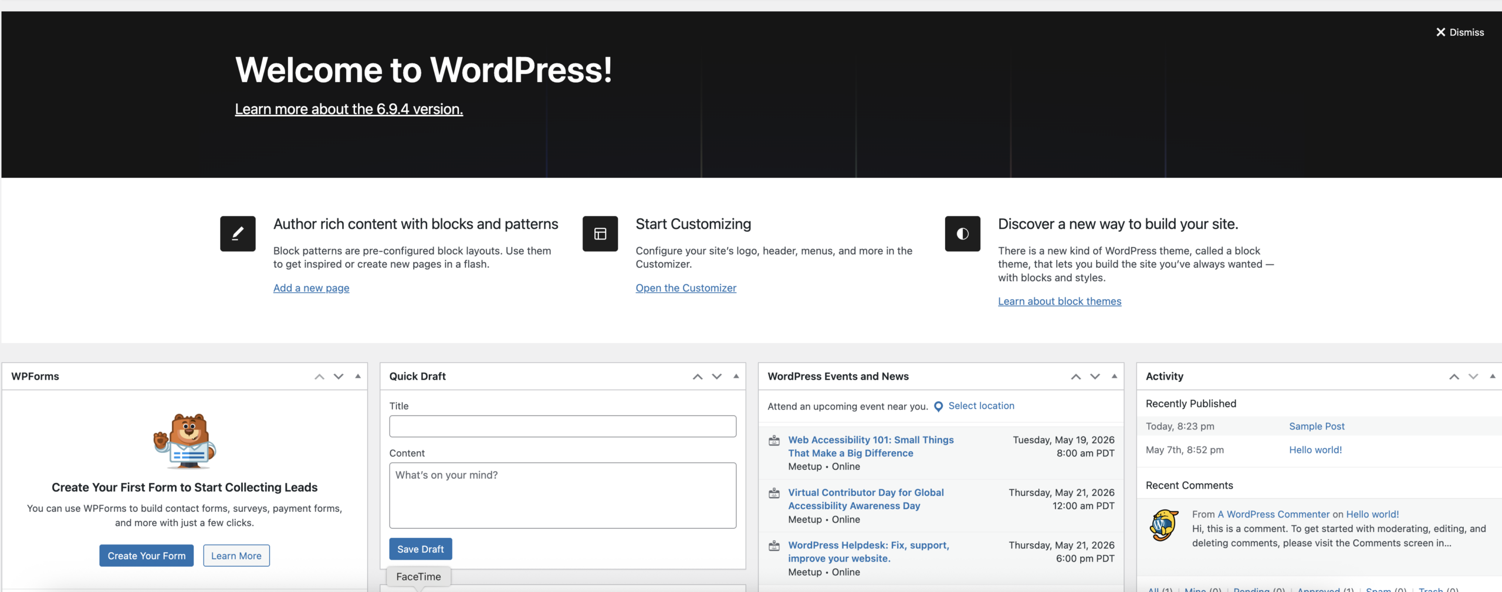The height and width of the screenshot is (592, 1502).
Task: Collapse WordPress Events and News panel
Action: [1114, 377]
